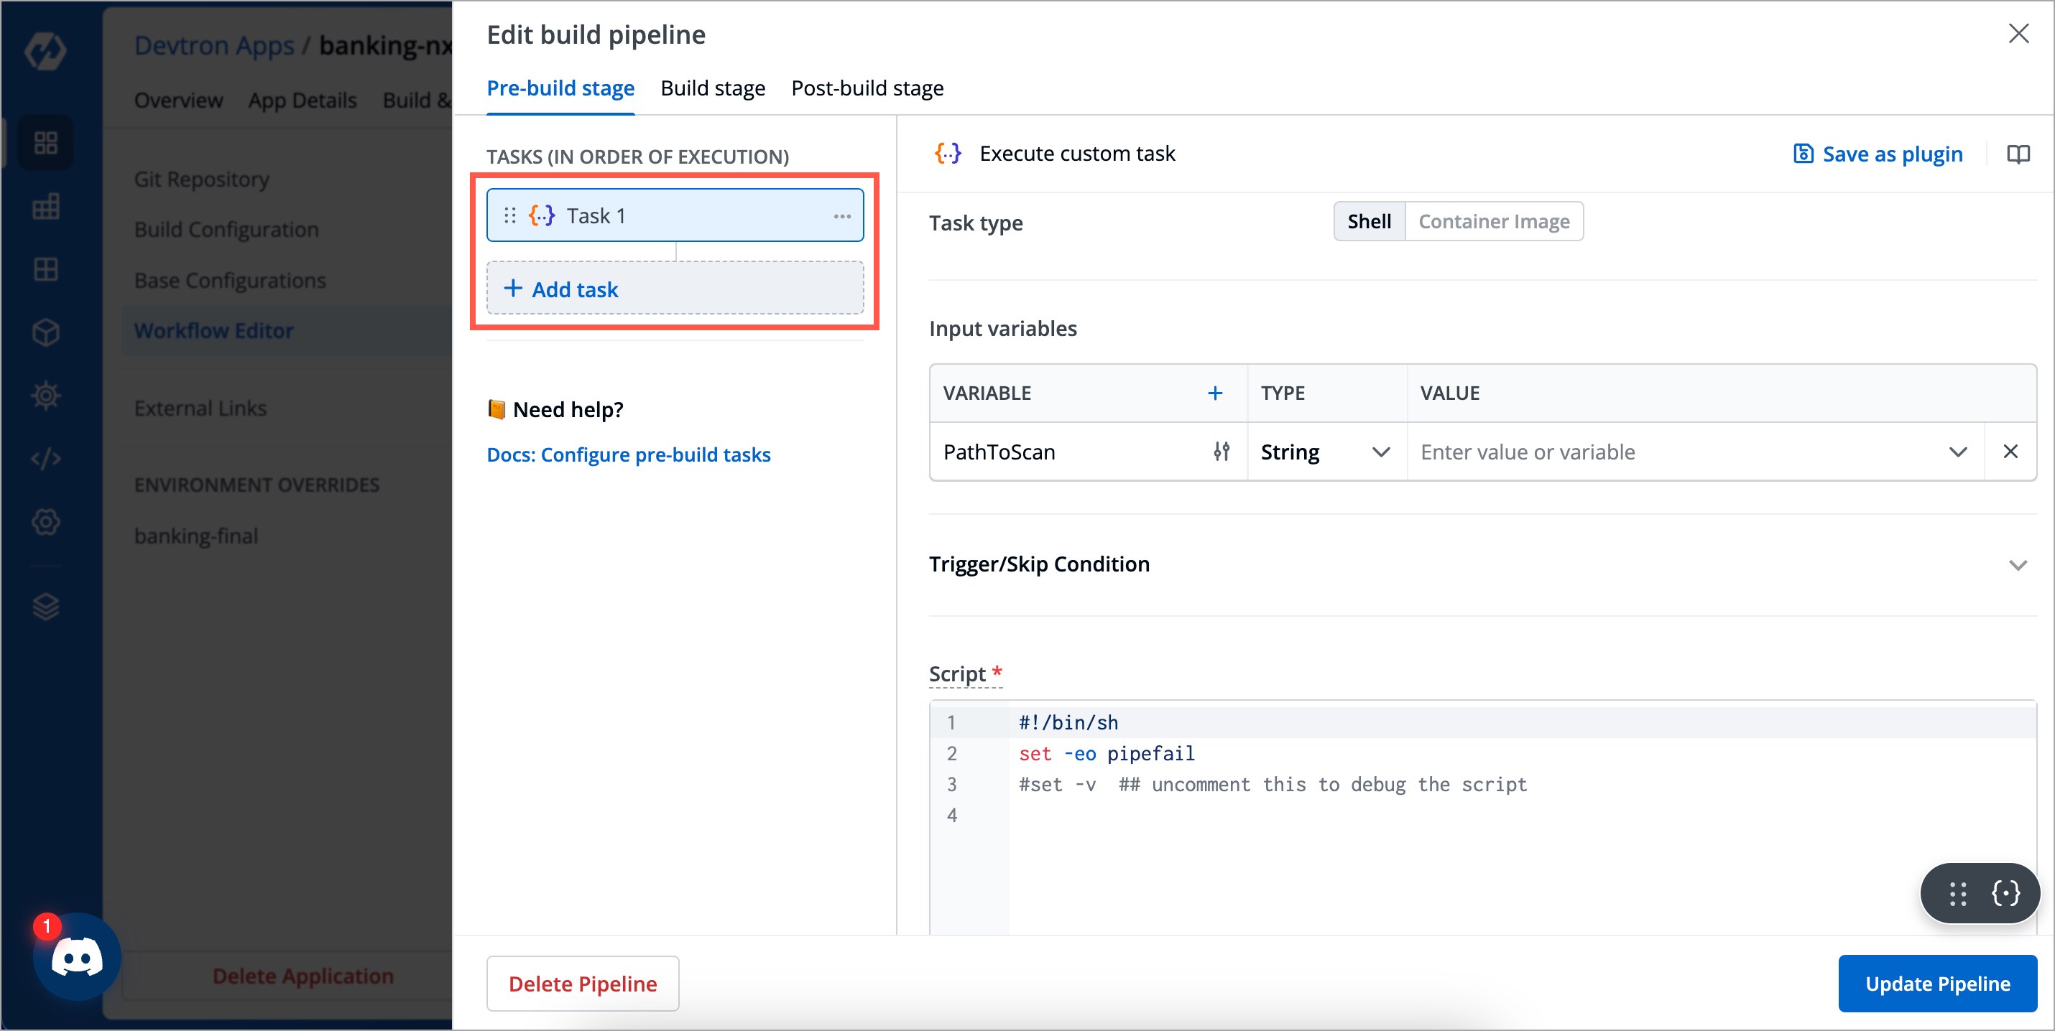Open Docs: Configure pre-build tasks link
The height and width of the screenshot is (1031, 2055).
(629, 454)
